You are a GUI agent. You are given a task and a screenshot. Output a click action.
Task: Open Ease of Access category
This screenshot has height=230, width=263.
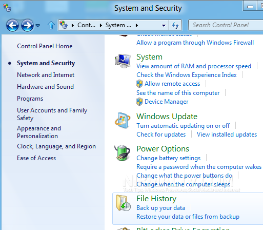pyautogui.click(x=36, y=158)
